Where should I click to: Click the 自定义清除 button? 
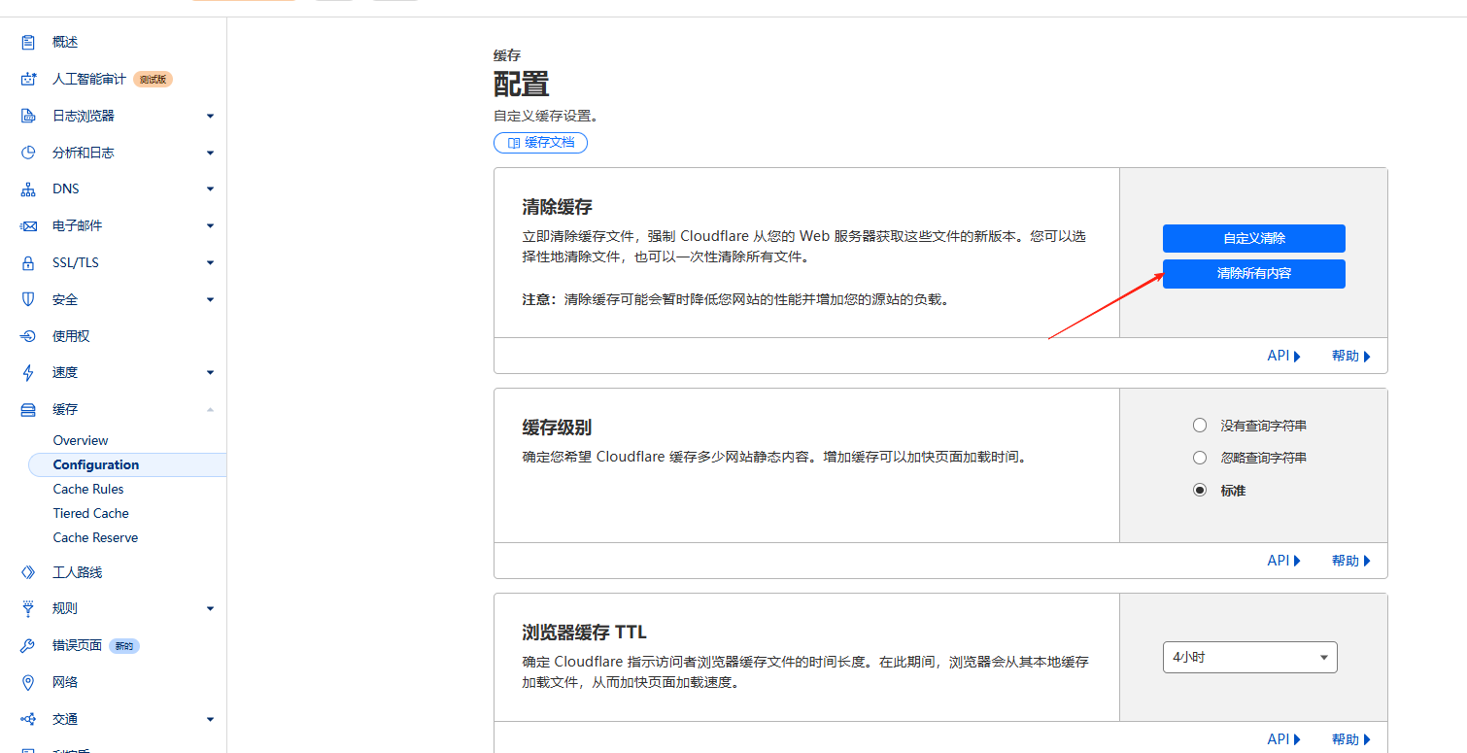tap(1253, 238)
